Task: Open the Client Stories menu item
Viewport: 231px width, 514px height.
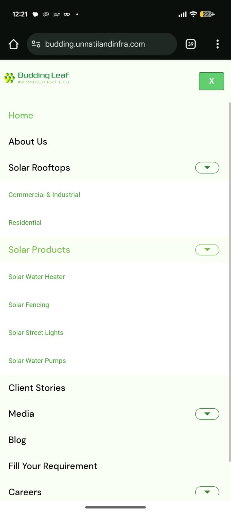Action: point(37,388)
